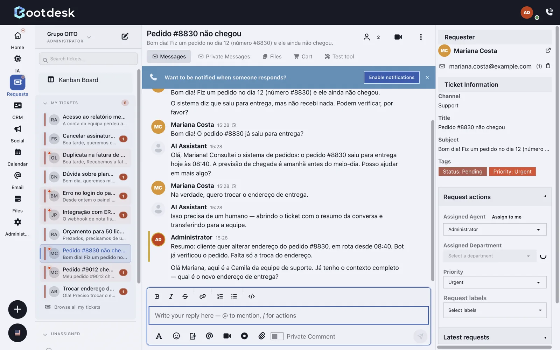Toggle the Private Comment switch
This screenshot has width=560, height=350.
tap(277, 336)
